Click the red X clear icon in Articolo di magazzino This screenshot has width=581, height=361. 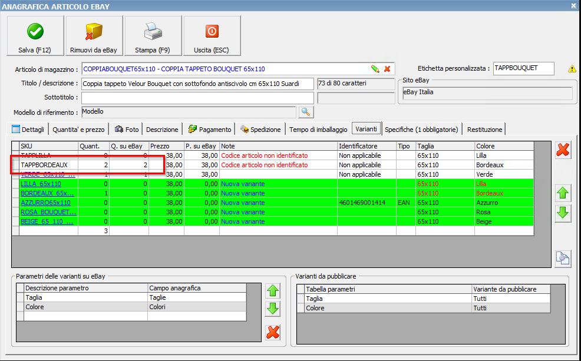[x=387, y=69]
